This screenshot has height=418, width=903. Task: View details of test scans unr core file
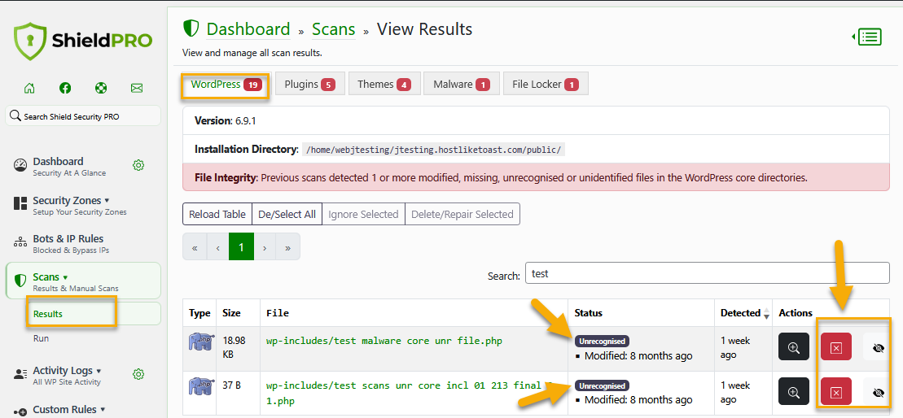(x=794, y=393)
